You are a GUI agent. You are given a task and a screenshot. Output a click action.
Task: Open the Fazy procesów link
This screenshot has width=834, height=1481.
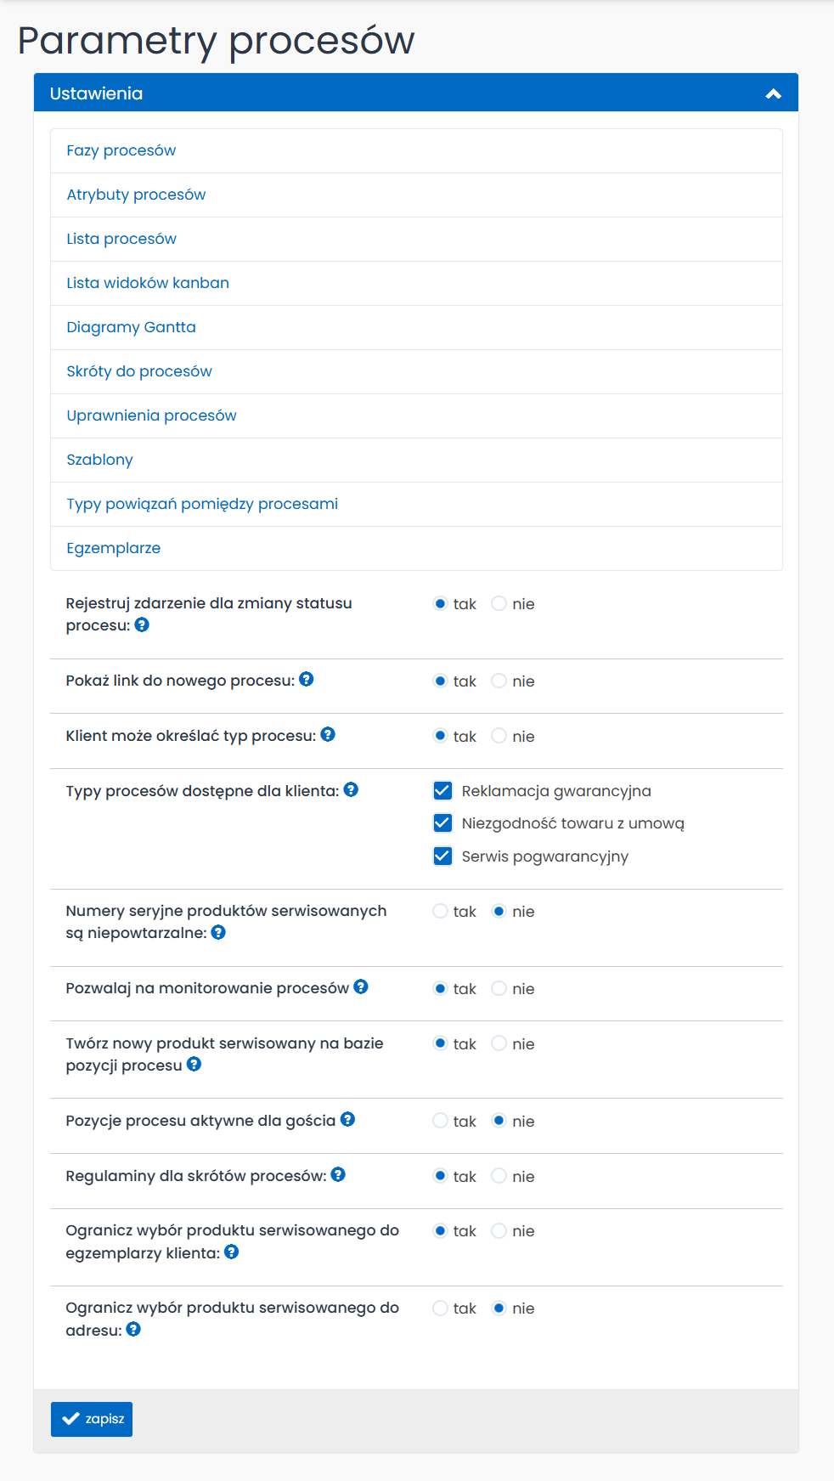(121, 150)
